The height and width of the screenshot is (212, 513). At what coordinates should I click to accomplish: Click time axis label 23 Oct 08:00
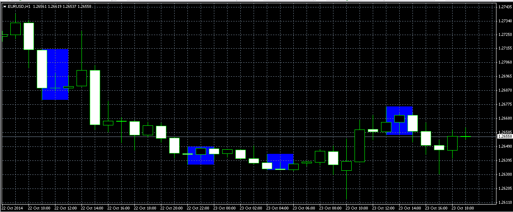(330, 208)
